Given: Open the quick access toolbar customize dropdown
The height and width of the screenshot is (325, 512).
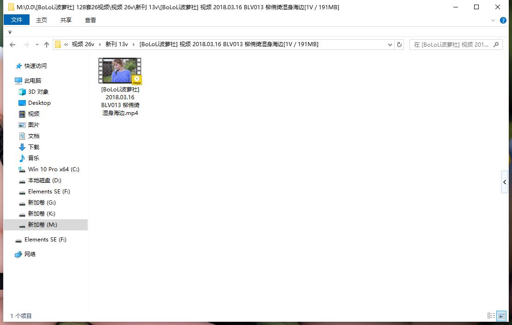Looking at the screenshot, I should (10, 32).
